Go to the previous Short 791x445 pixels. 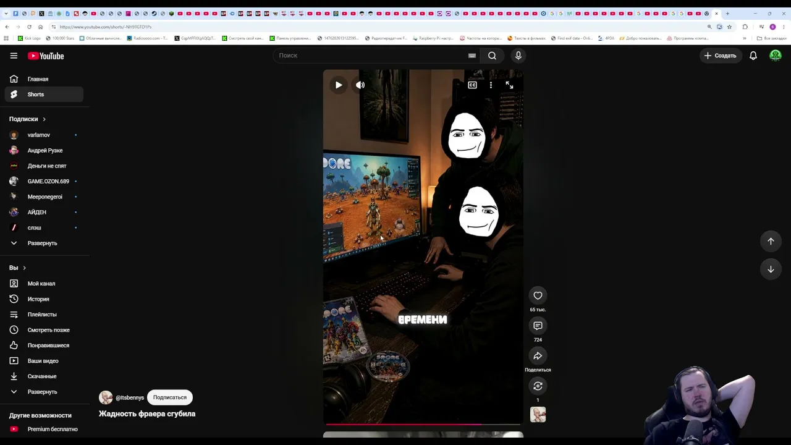(x=771, y=241)
